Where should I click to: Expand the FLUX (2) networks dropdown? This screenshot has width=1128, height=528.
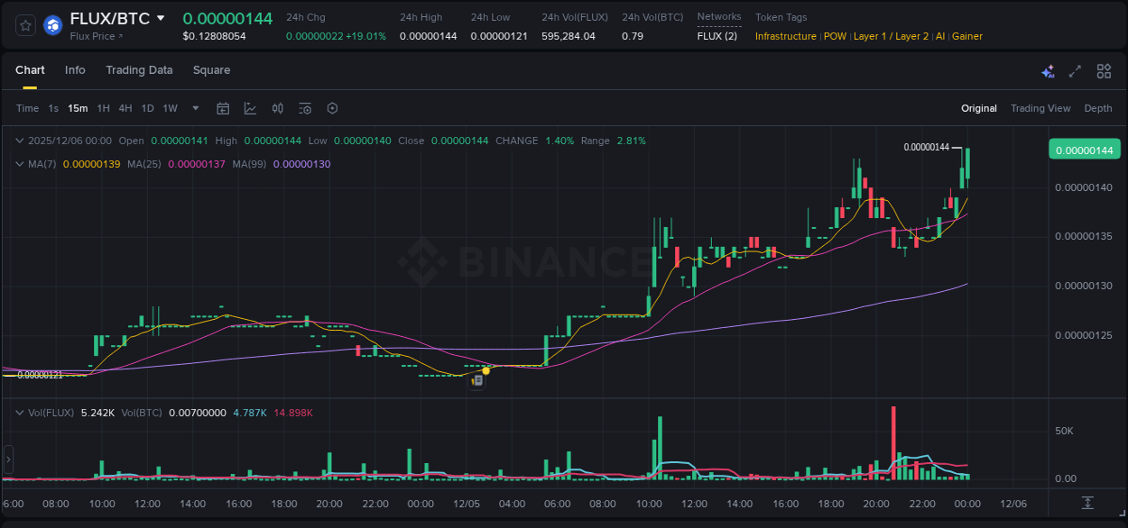pos(718,36)
